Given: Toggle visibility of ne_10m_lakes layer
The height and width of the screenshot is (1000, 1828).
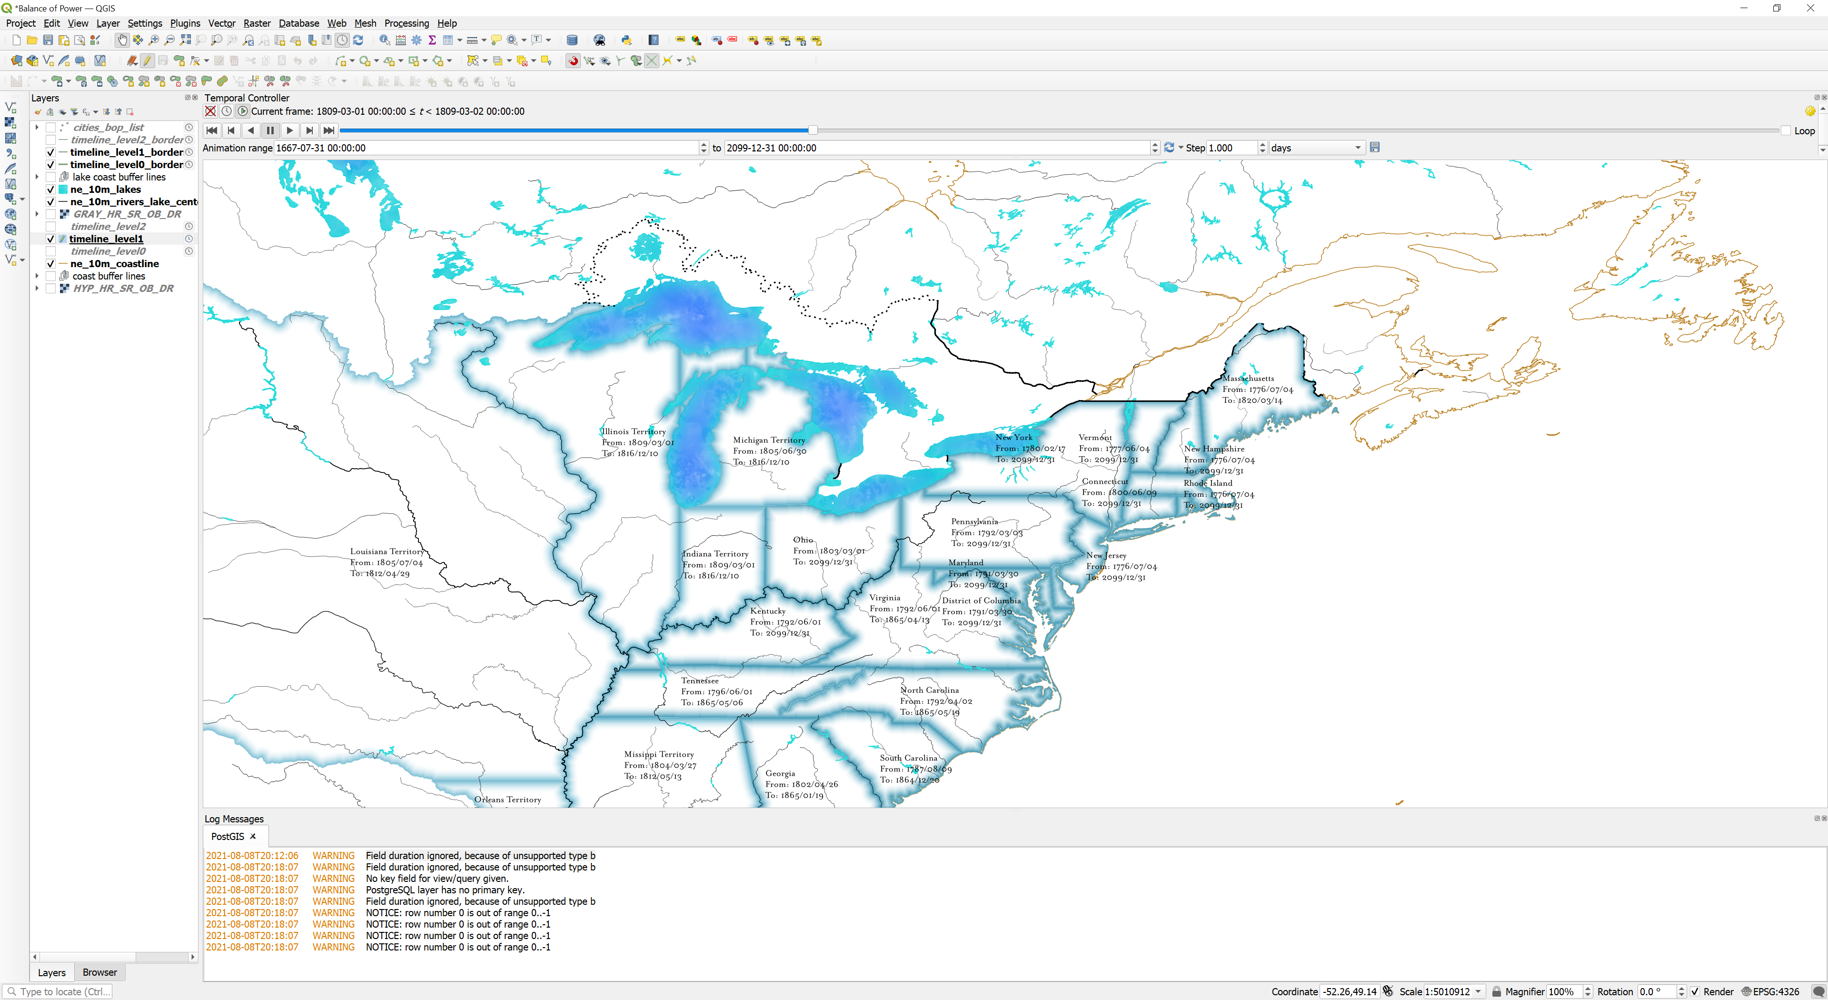Looking at the screenshot, I should [x=50, y=190].
